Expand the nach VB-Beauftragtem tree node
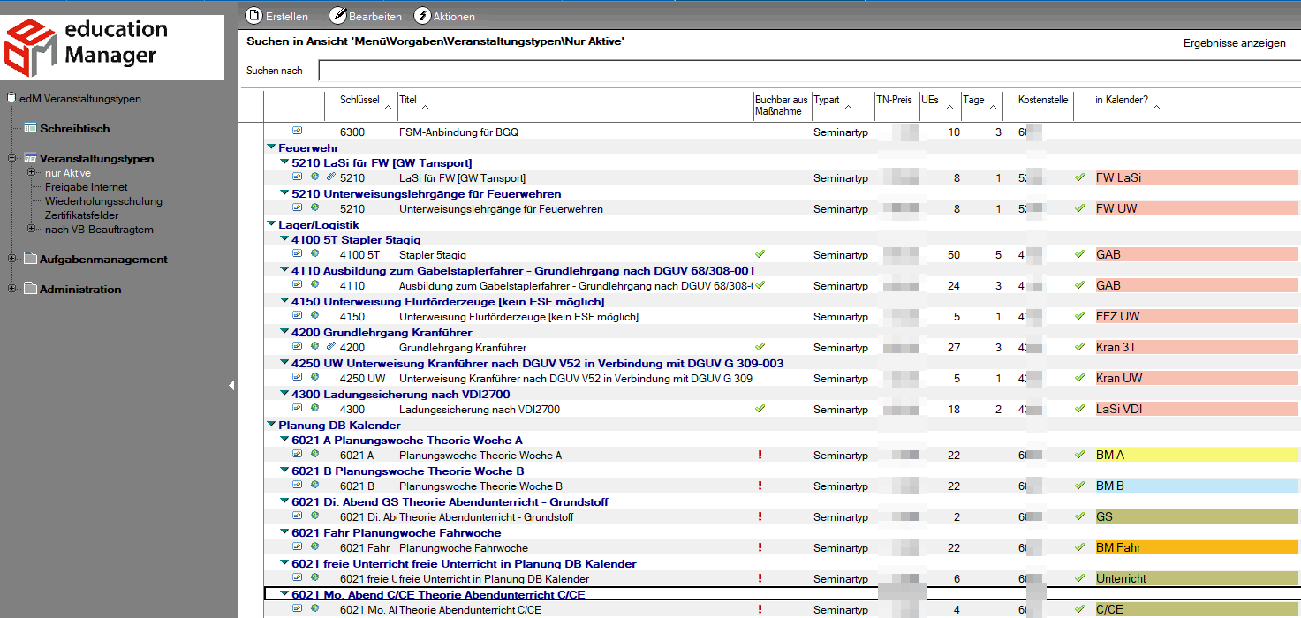Image resolution: width=1301 pixels, height=618 pixels. click(31, 229)
